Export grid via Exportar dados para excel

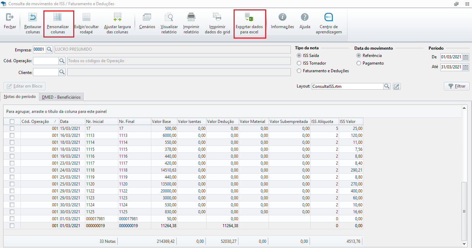click(249, 17)
